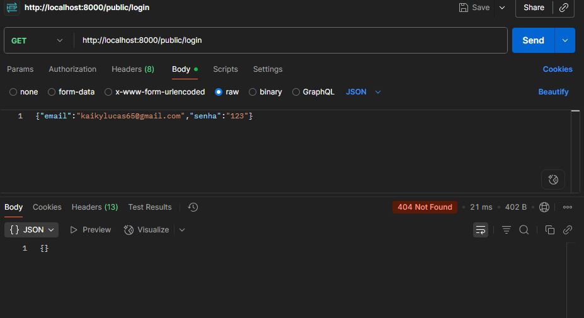Open the response Cookies tab
Image resolution: width=584 pixels, height=318 pixels.
(x=47, y=207)
